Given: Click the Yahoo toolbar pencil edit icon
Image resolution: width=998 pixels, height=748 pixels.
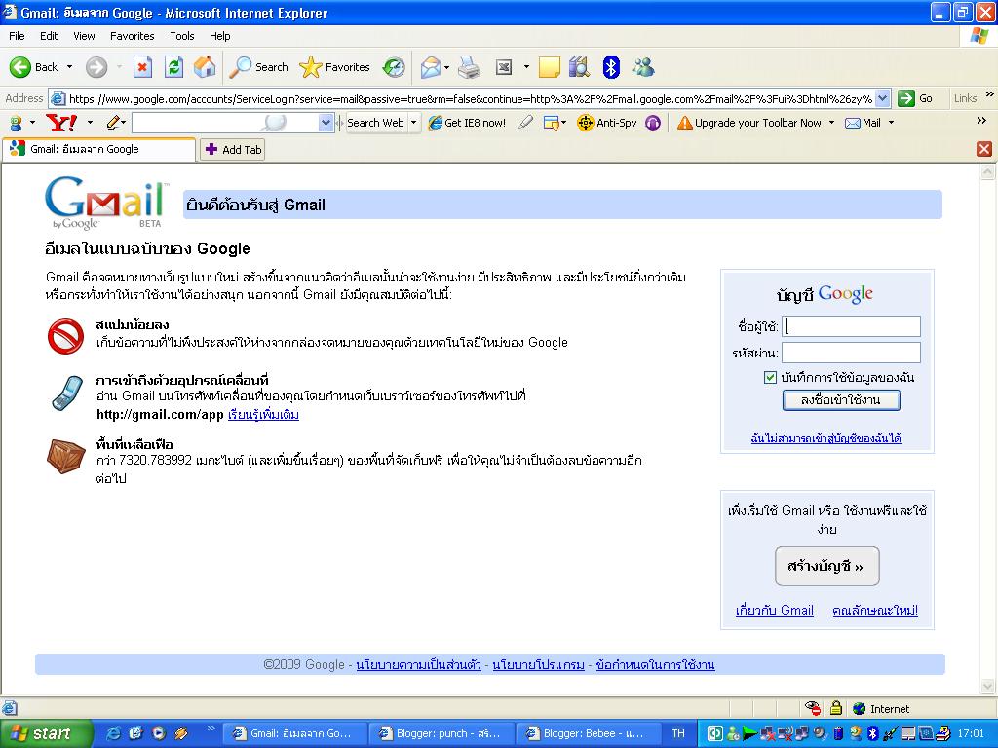Looking at the screenshot, I should click(113, 122).
